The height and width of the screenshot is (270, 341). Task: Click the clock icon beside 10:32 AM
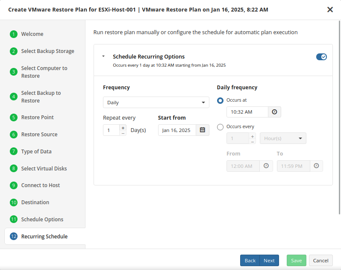pos(274,112)
